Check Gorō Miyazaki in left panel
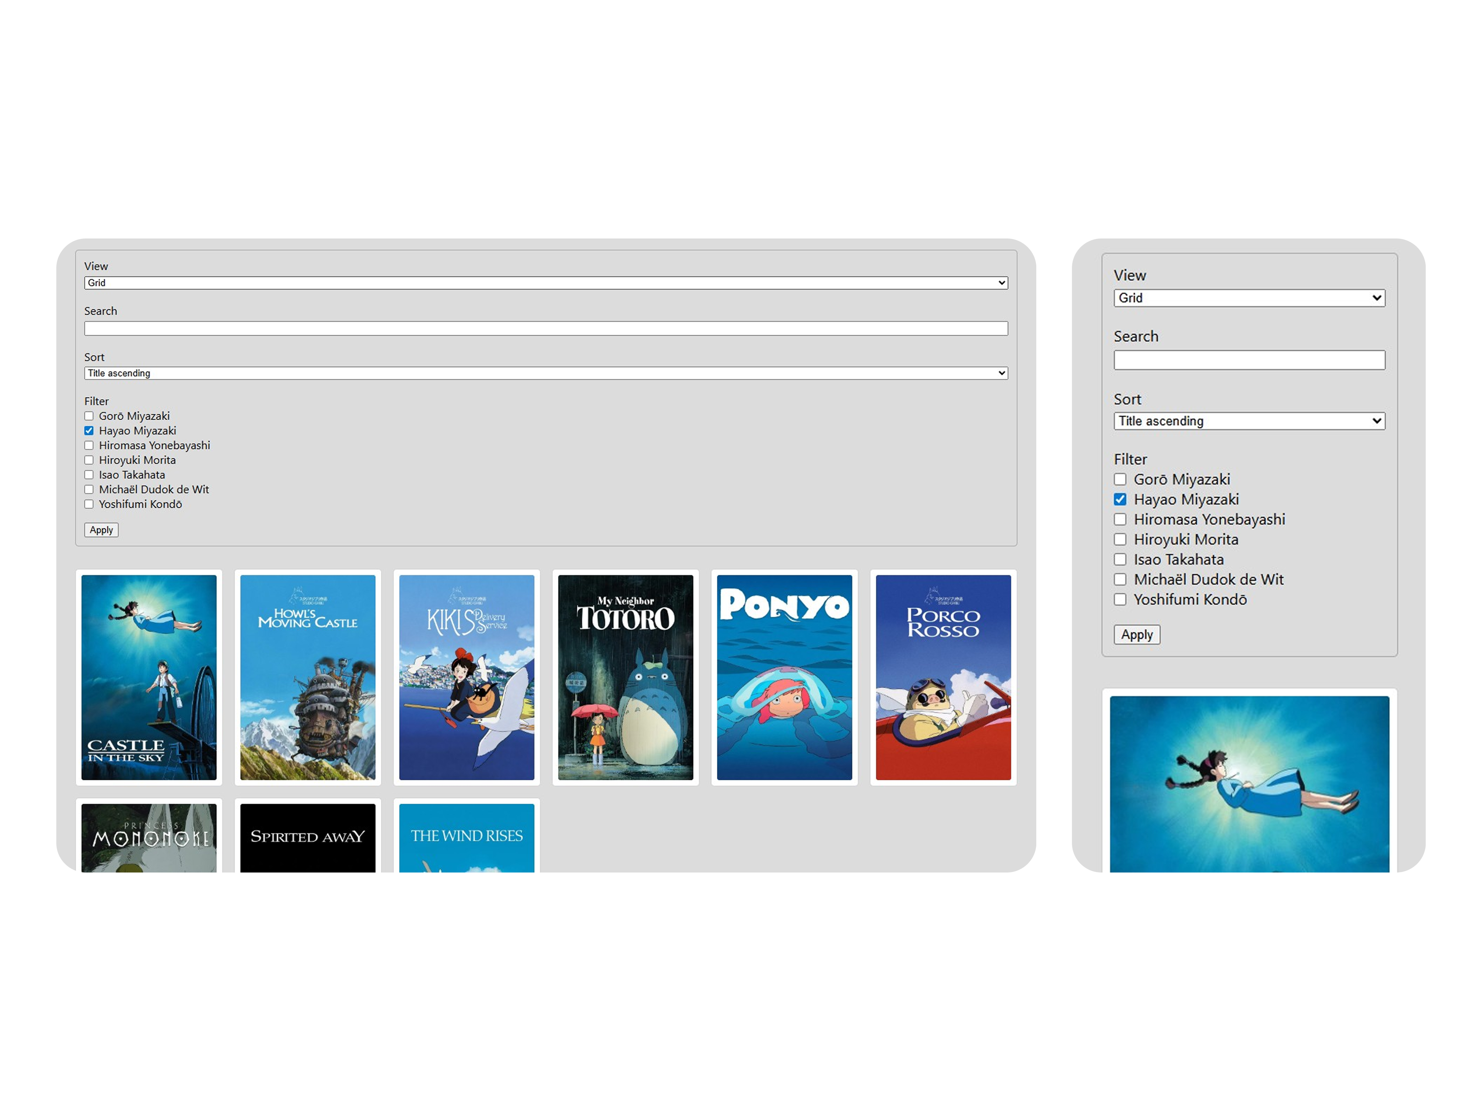 [x=89, y=416]
